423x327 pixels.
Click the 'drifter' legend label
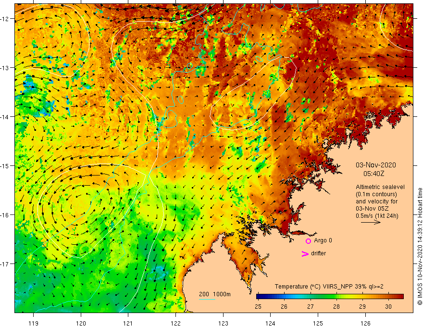(318, 253)
